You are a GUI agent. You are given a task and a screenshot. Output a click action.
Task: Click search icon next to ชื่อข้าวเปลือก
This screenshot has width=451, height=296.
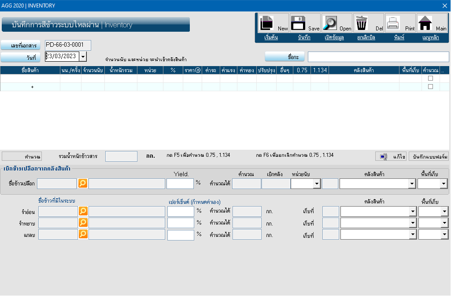(x=83, y=183)
